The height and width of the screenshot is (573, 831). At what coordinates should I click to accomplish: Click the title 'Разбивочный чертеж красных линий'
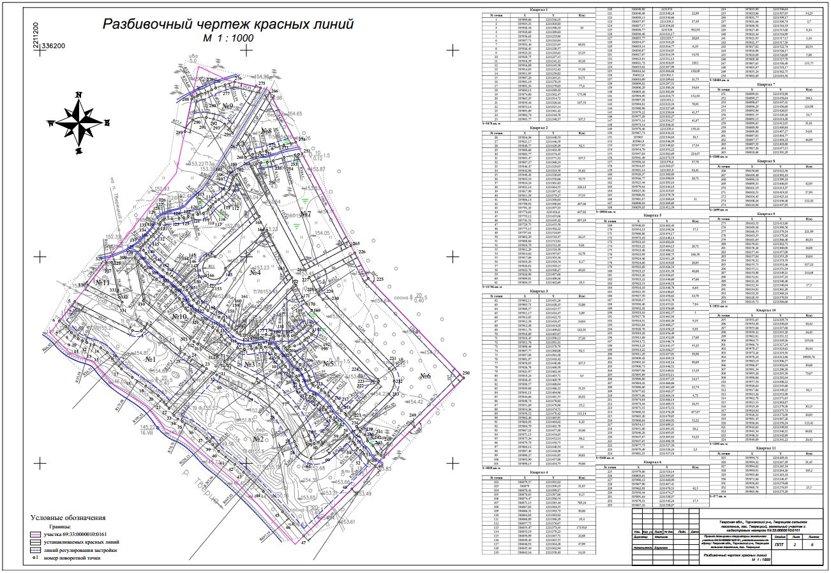[x=228, y=25]
